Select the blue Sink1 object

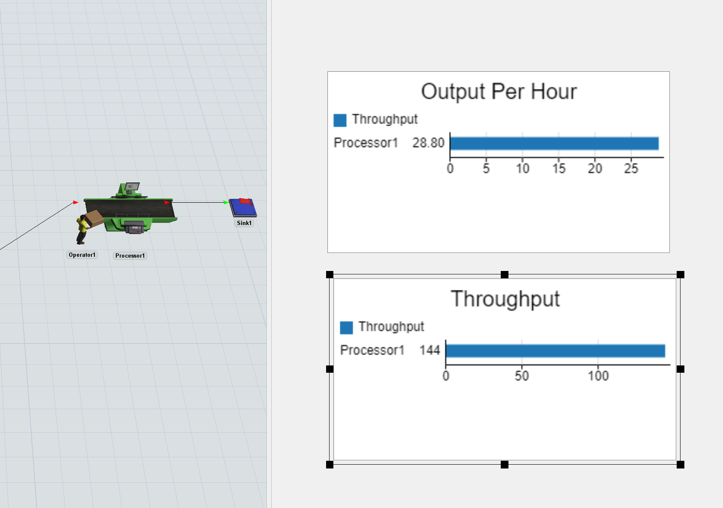[242, 208]
